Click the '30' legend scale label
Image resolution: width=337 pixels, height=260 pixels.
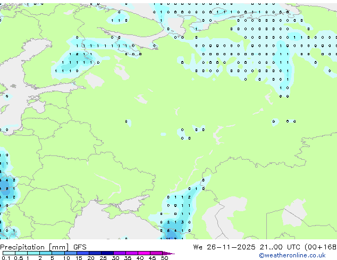[115, 258]
